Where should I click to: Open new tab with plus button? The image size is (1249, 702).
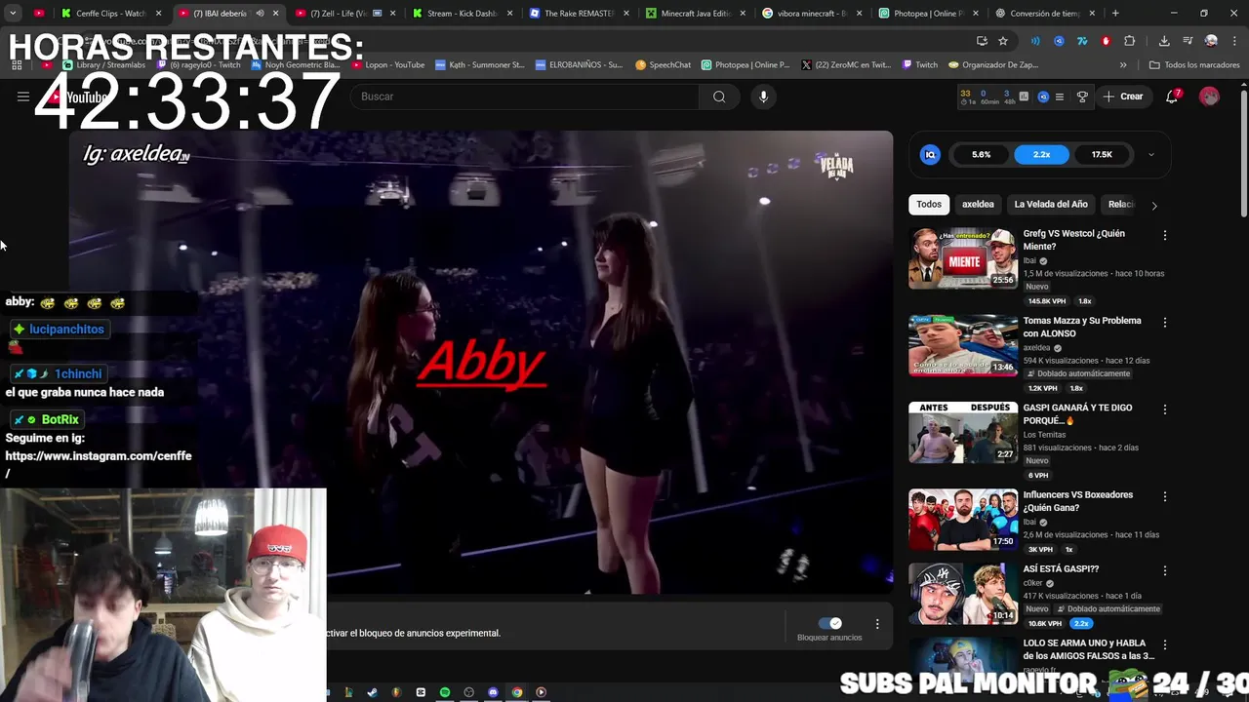click(x=1115, y=14)
